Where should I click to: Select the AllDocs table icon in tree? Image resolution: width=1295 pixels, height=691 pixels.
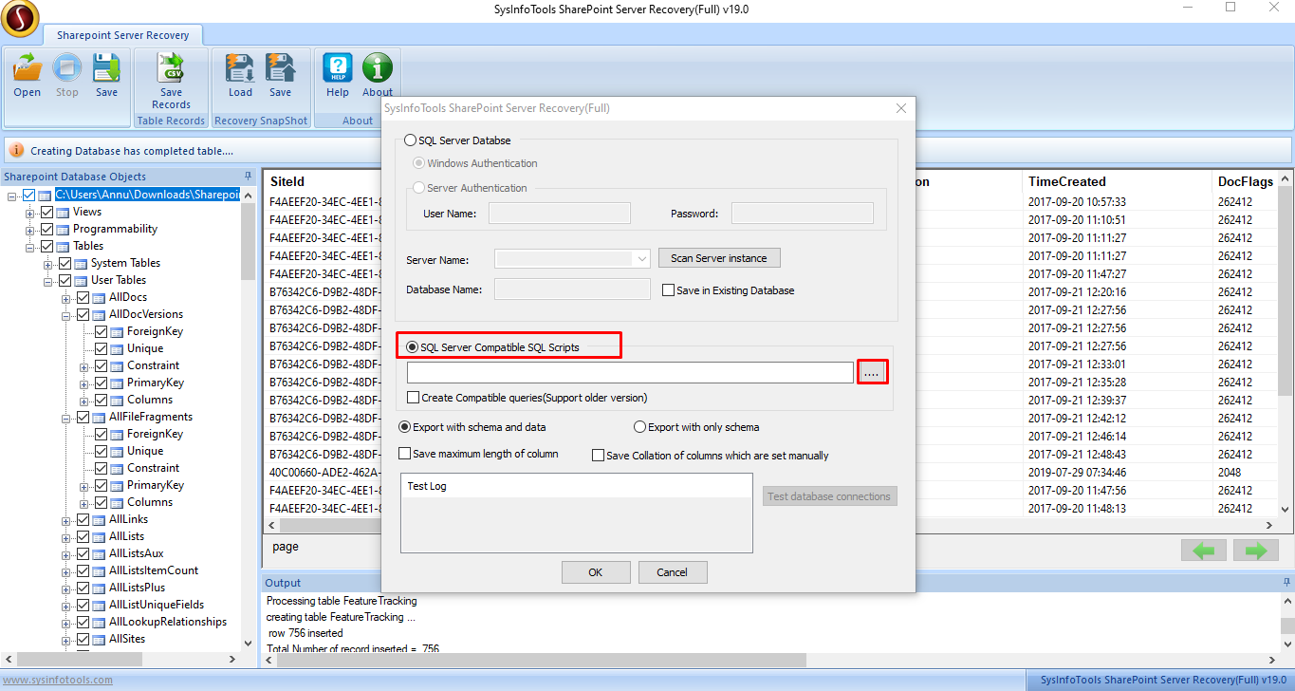tap(99, 297)
